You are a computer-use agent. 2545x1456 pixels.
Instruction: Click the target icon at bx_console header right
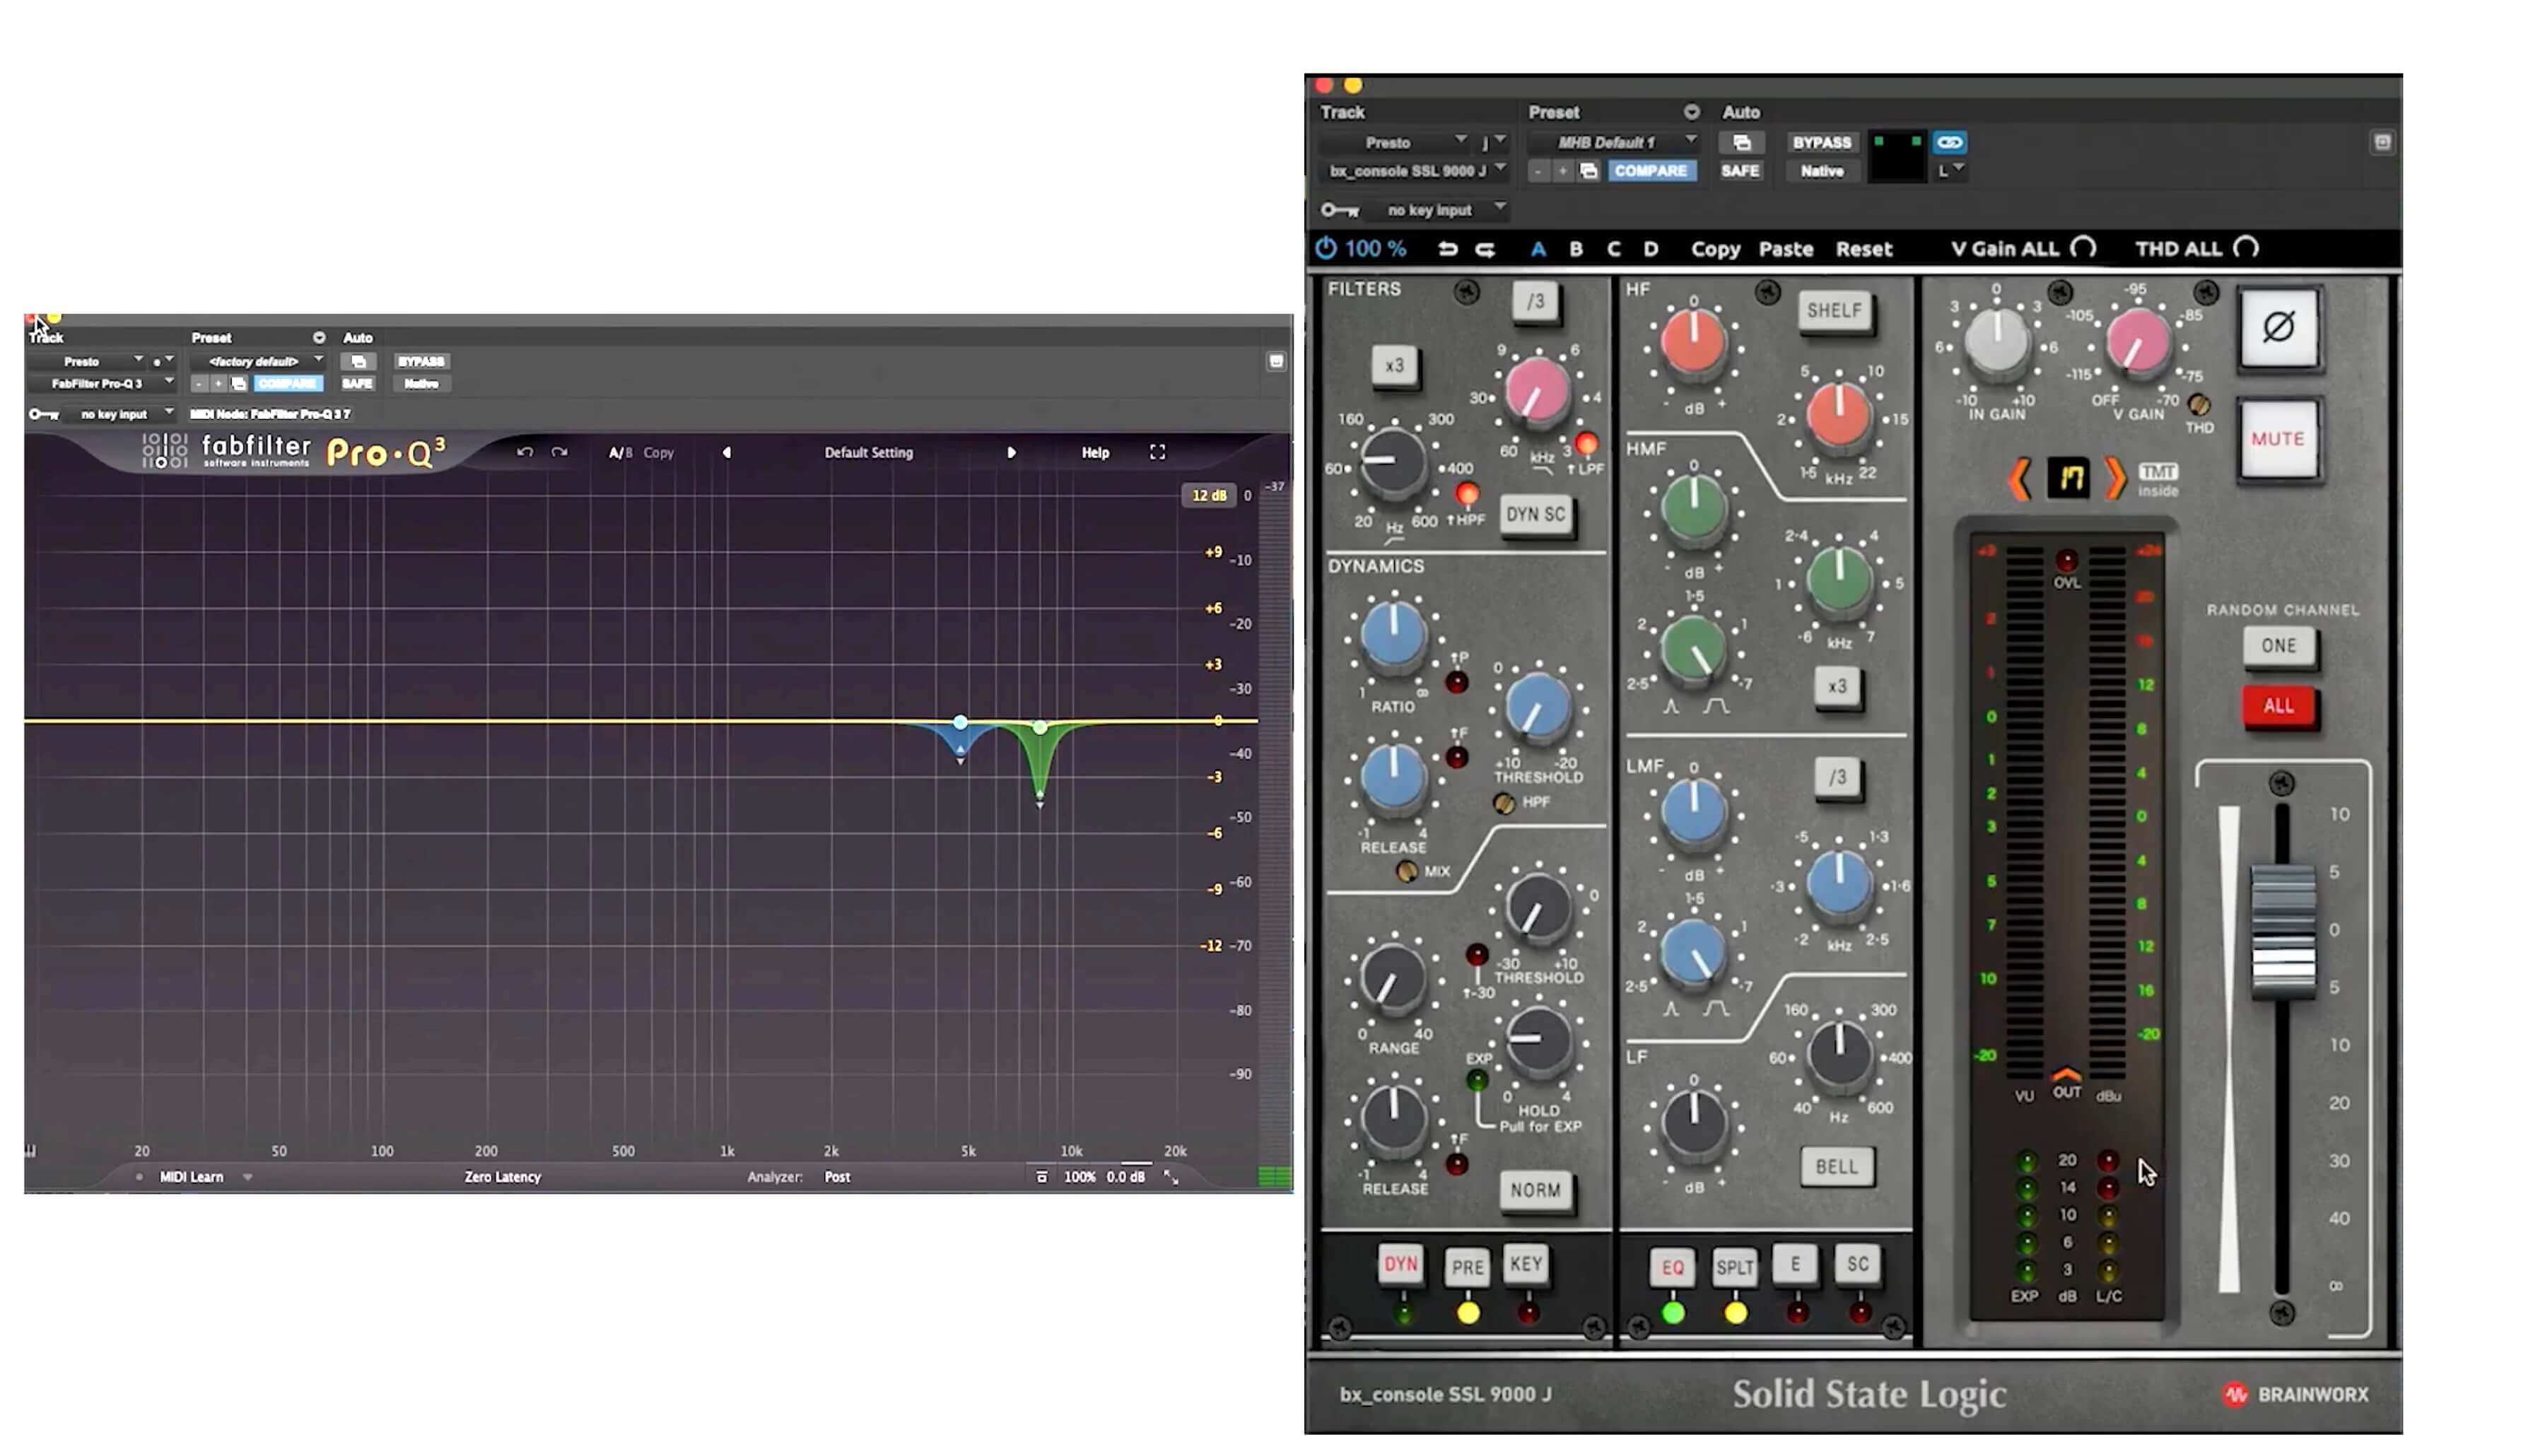pyautogui.click(x=2382, y=142)
